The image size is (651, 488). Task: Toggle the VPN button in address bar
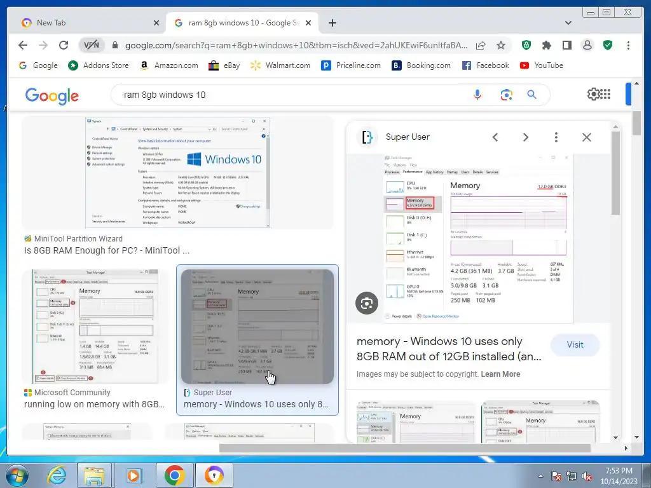point(92,45)
